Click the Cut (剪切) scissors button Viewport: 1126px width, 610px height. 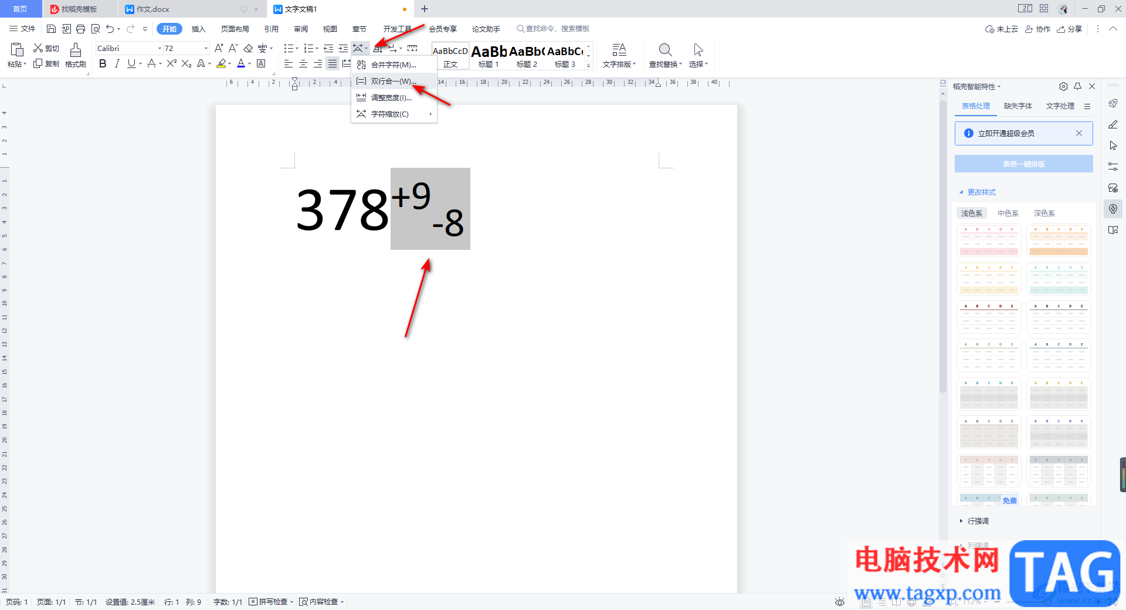tap(46, 48)
